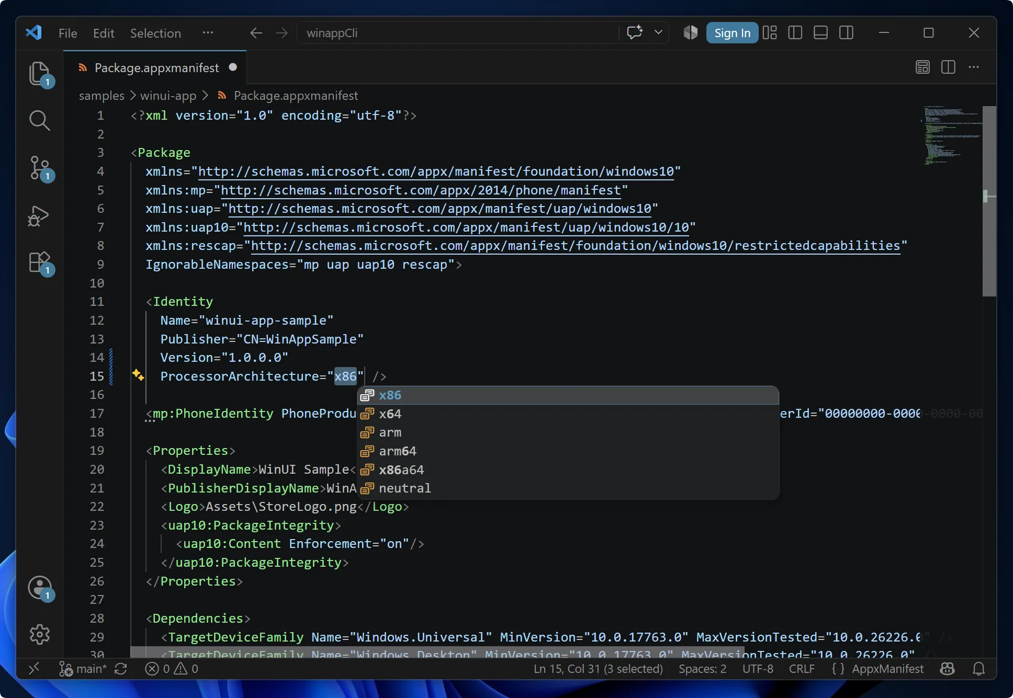The height and width of the screenshot is (698, 1013).
Task: Click the VS Code logo icon
Action: click(x=34, y=33)
